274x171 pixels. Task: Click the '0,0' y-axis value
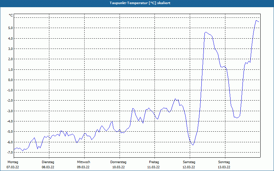pyautogui.click(x=10, y=80)
